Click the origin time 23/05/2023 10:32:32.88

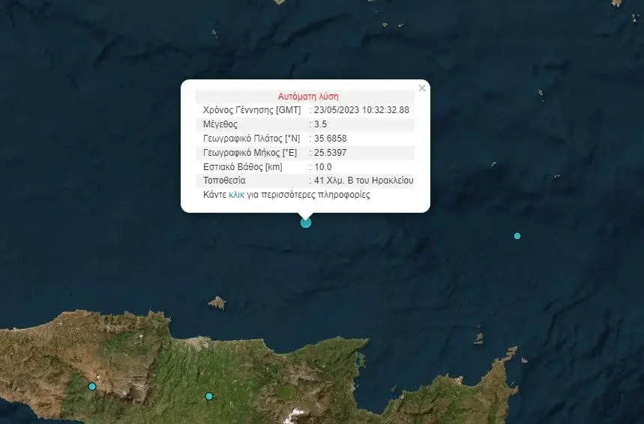tap(362, 110)
